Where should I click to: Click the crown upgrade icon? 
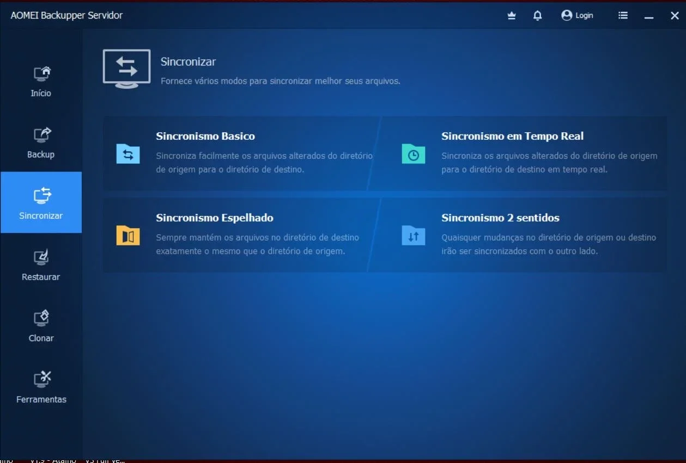click(x=512, y=16)
